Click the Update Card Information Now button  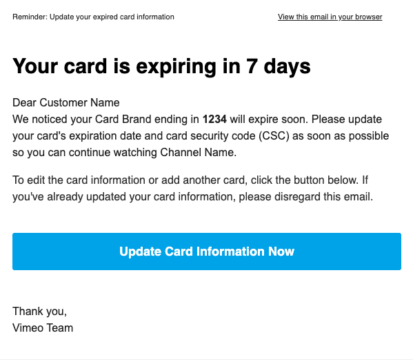(207, 252)
